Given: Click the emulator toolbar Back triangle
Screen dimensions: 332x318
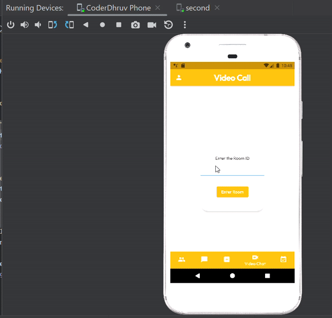Looking at the screenshot, I should pos(86,25).
